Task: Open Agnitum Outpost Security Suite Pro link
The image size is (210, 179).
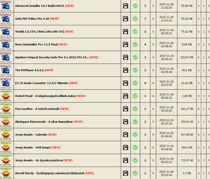Action: [52, 57]
